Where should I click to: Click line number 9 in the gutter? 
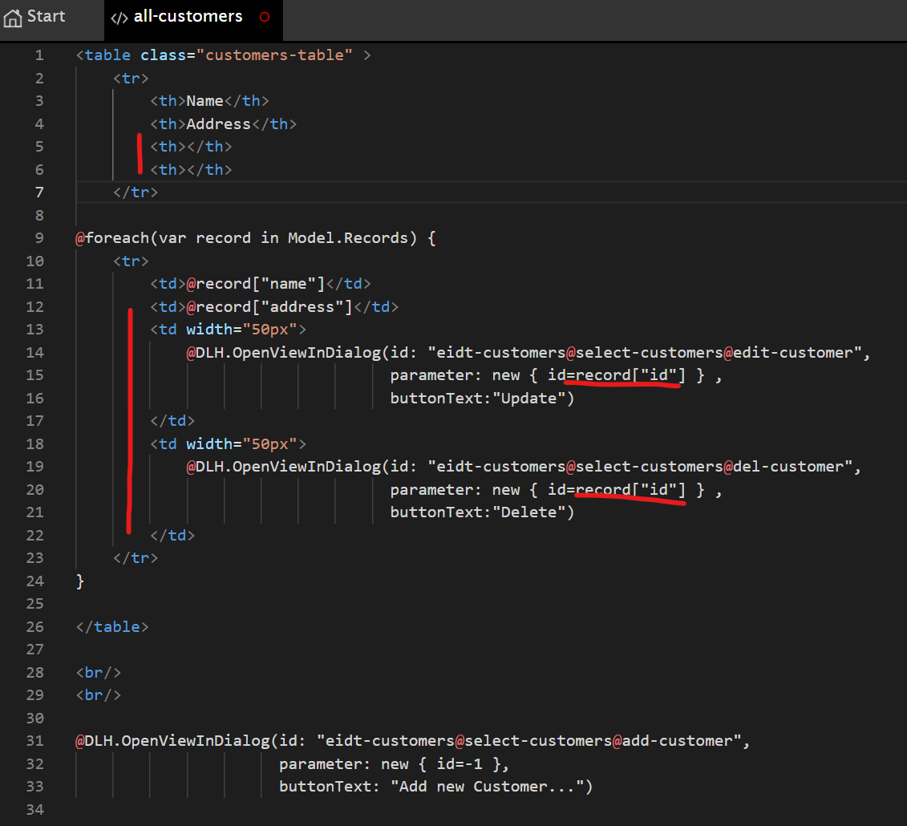click(x=39, y=237)
